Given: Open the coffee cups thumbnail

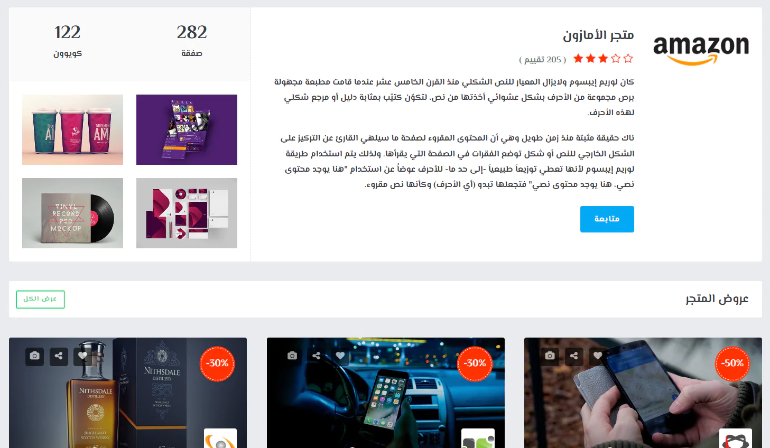Looking at the screenshot, I should pos(72,129).
